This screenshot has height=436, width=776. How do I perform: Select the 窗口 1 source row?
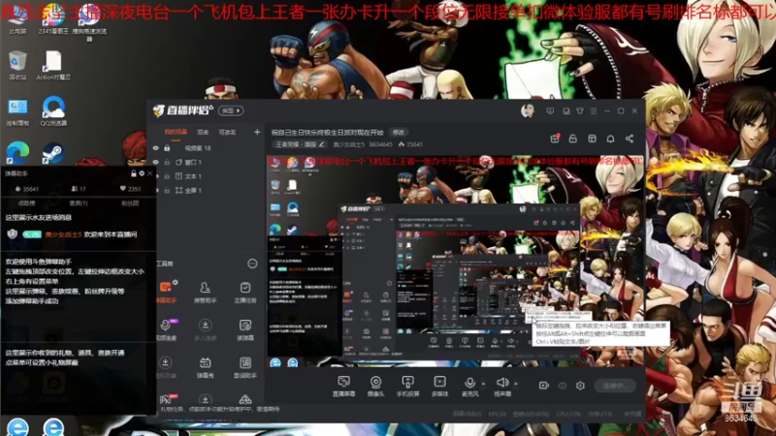pos(208,162)
